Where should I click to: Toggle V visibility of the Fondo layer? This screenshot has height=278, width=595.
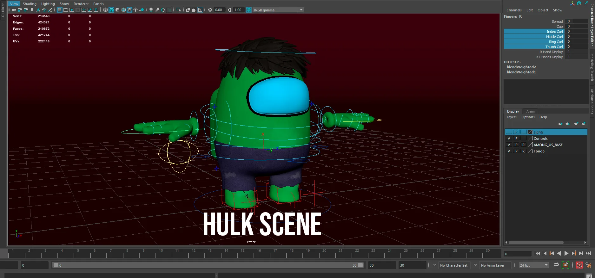[x=509, y=151]
